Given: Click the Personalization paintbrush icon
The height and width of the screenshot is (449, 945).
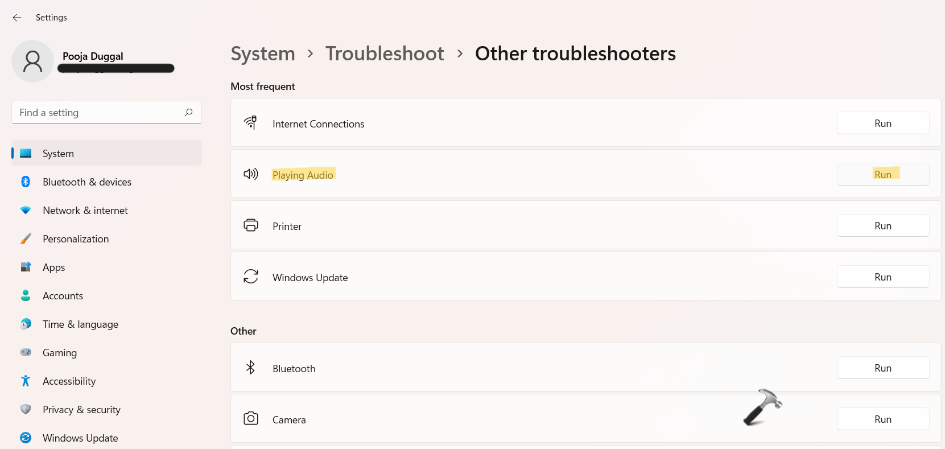Looking at the screenshot, I should tap(26, 238).
